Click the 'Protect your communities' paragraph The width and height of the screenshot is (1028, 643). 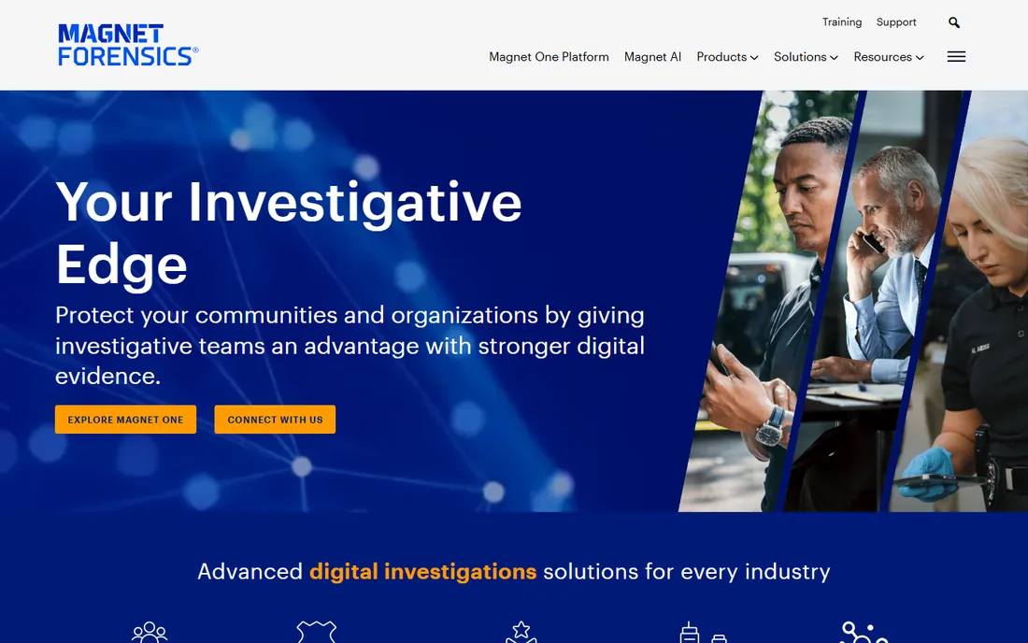click(350, 346)
